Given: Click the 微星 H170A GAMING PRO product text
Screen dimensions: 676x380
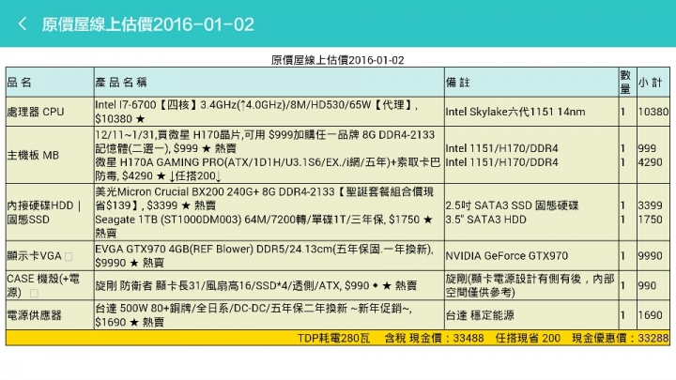Looking at the screenshot, I should click(x=268, y=169).
